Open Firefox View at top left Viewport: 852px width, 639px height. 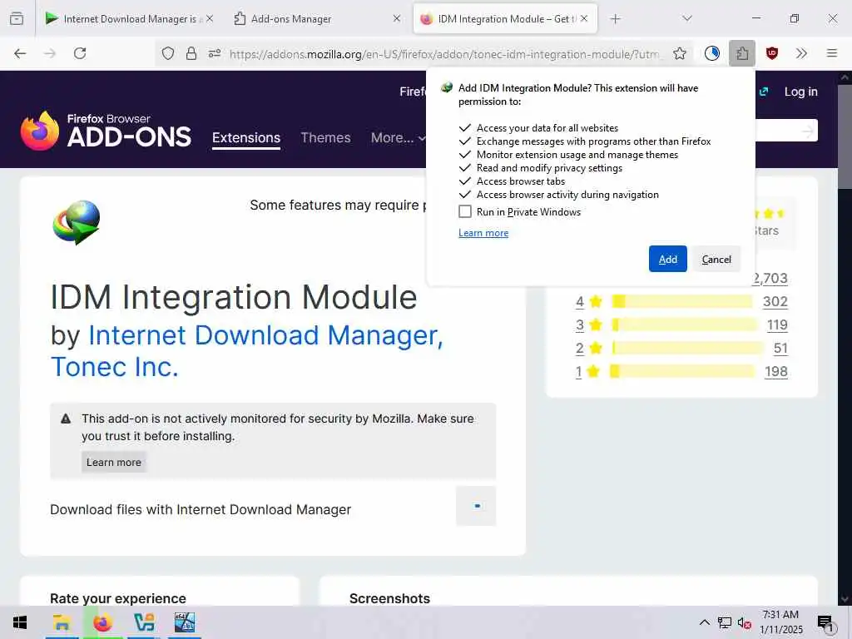tap(17, 18)
